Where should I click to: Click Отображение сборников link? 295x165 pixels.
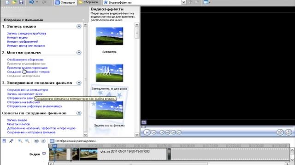tap(25, 60)
